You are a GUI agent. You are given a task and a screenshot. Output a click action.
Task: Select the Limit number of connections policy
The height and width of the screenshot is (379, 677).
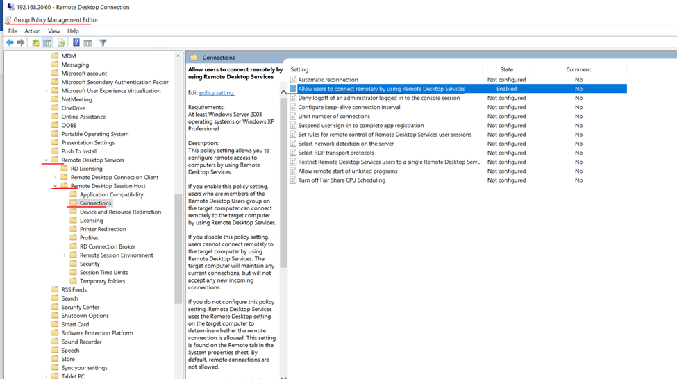[x=334, y=117]
